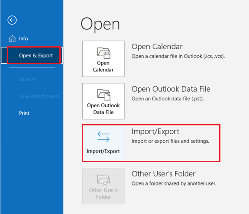The image size is (249, 214).
Task: Click 'Import or export files and settings' text
Action: pyautogui.click(x=170, y=141)
